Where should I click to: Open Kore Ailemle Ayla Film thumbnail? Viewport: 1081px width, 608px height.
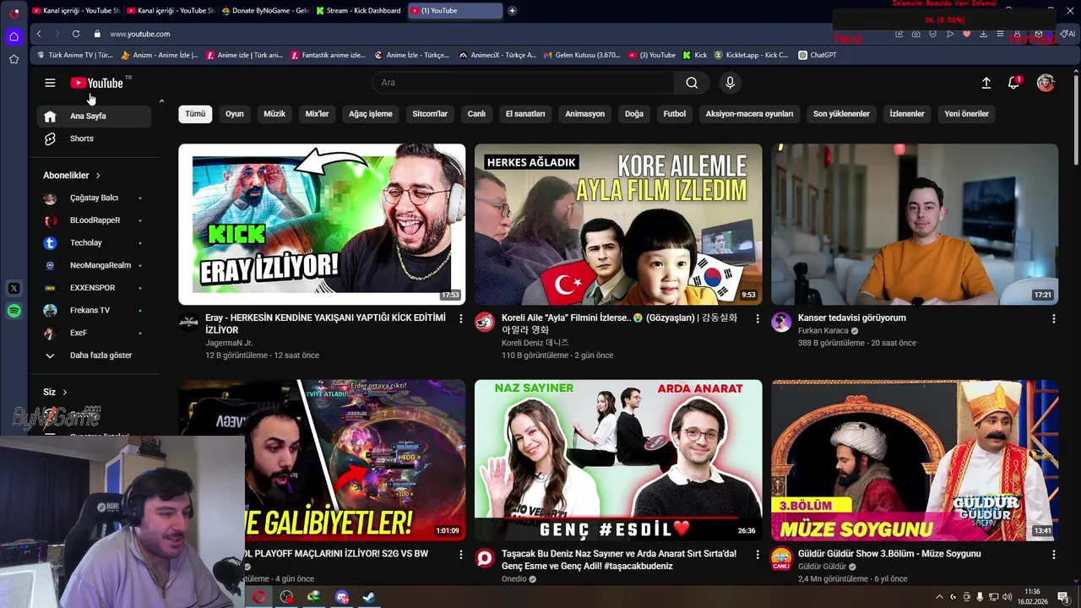click(x=618, y=224)
